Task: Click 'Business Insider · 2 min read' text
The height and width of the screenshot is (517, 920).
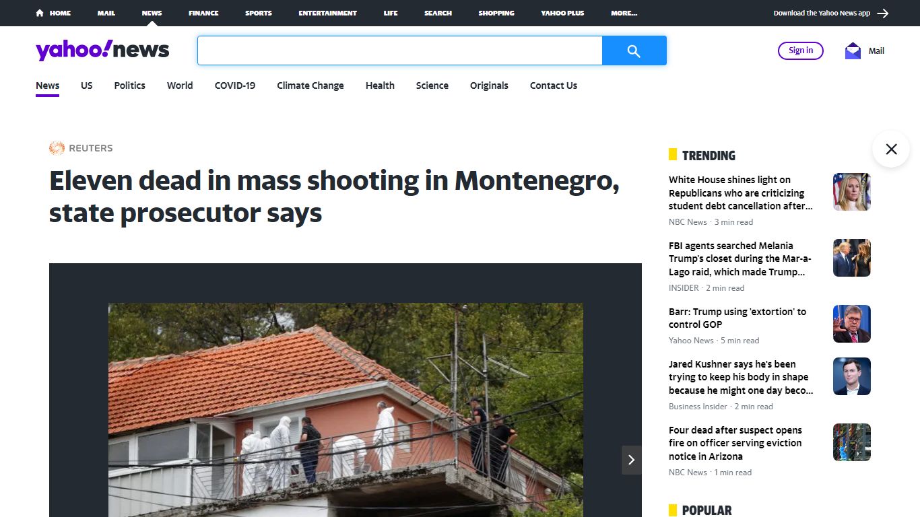Action: [x=721, y=407]
